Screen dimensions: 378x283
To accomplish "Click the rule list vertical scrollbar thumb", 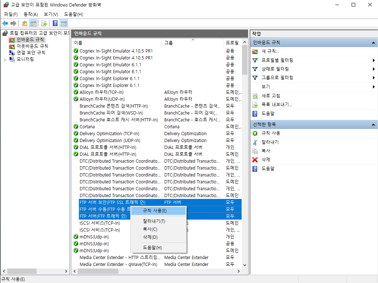I will click(245, 60).
